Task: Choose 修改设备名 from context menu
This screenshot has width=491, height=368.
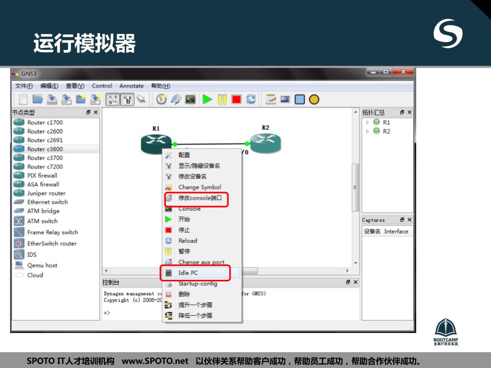Action: pos(202,176)
